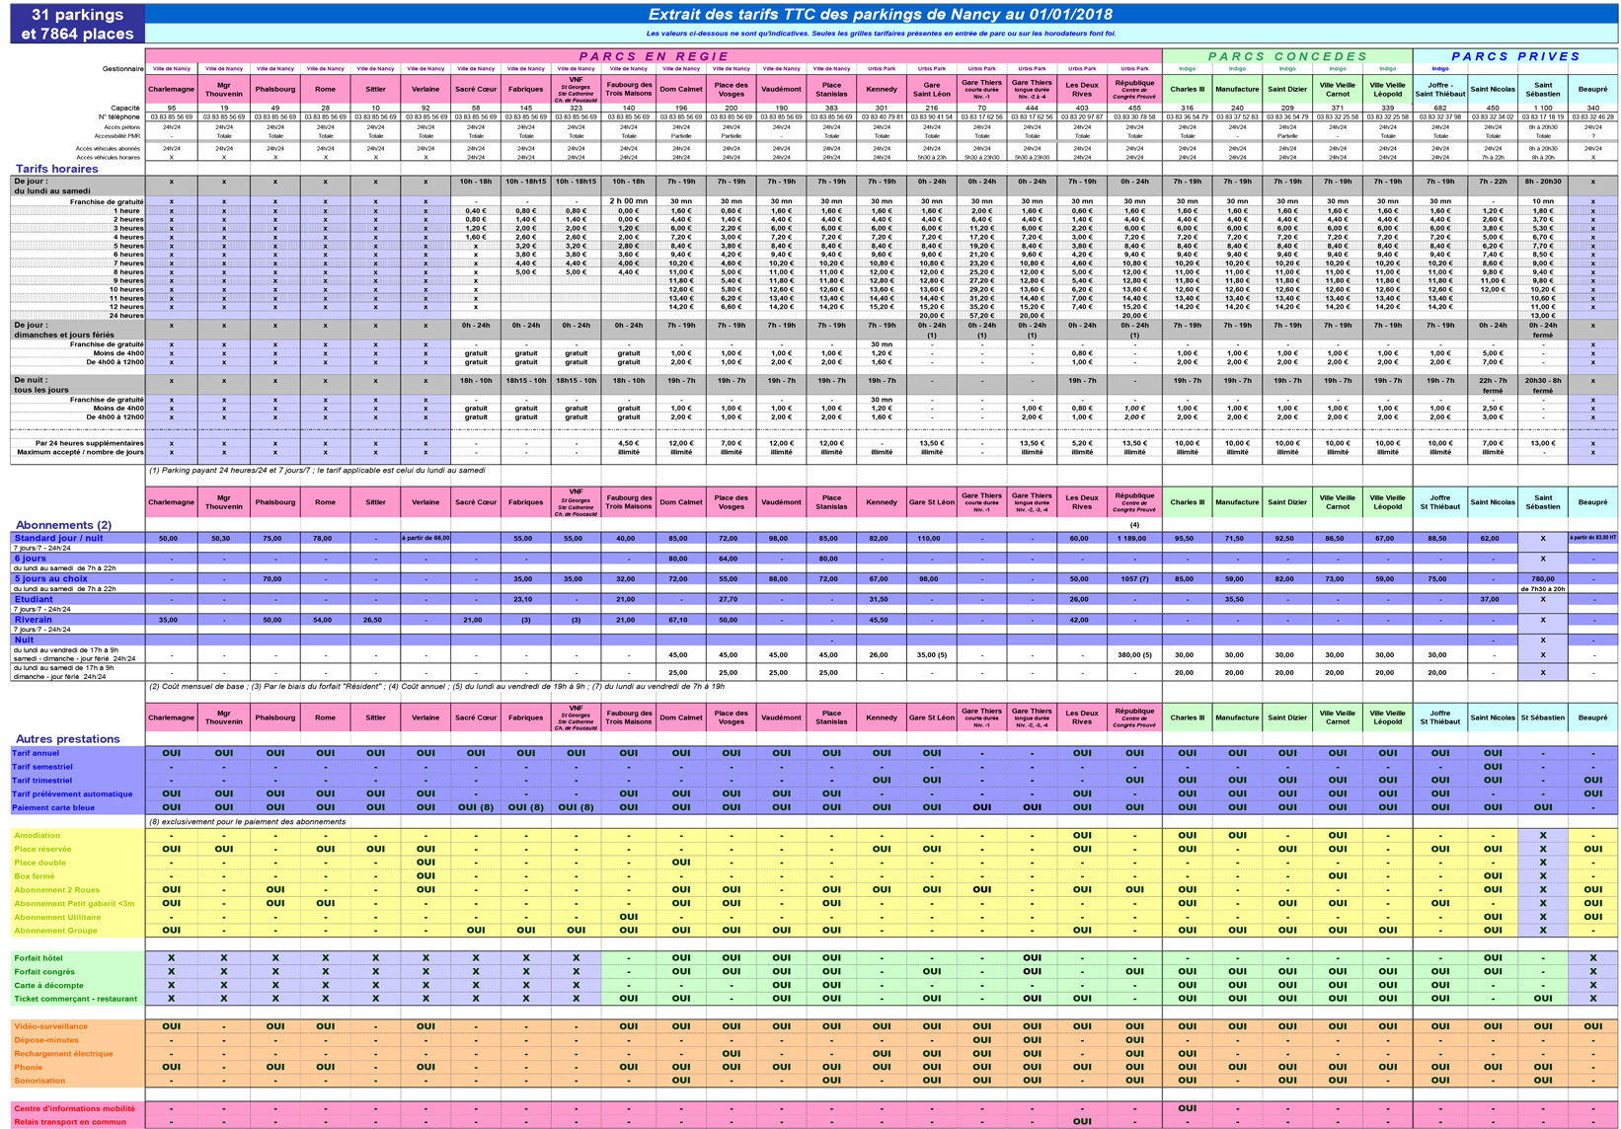Image resolution: width=1621 pixels, height=1129 pixels.
Task: Click the "Place double" row label
Action: pyautogui.click(x=40, y=863)
